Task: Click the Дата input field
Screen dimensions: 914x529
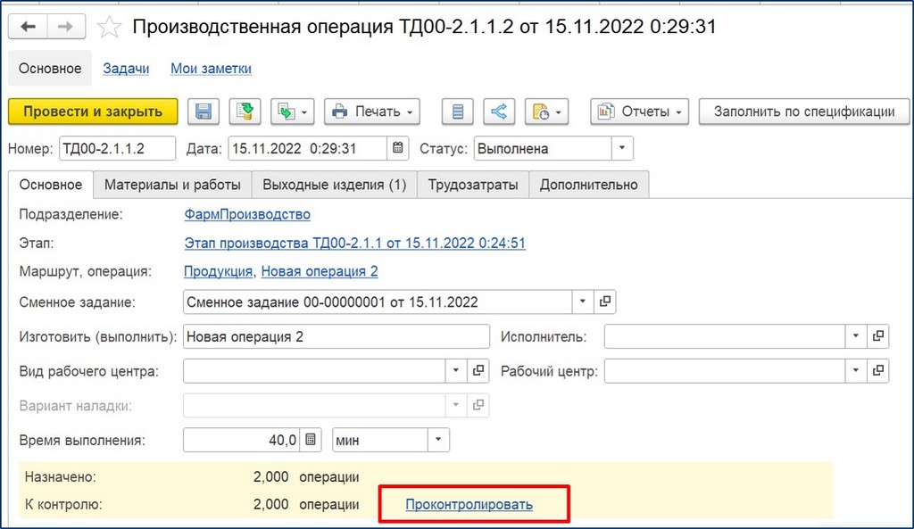Action: 308,149
